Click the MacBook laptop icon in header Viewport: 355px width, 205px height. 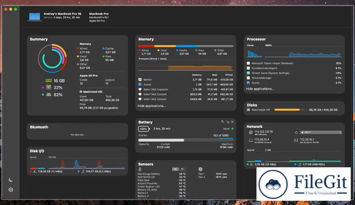coord(34,17)
